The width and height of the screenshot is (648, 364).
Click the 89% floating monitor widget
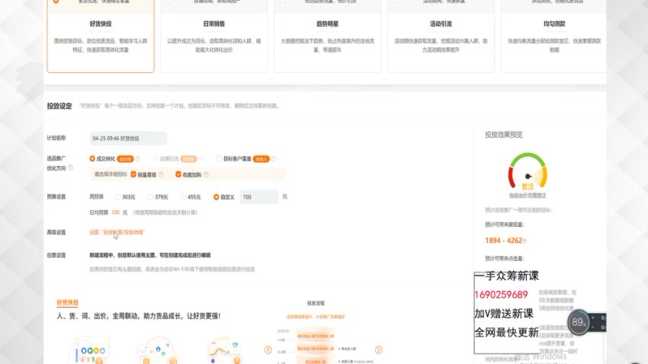[579, 322]
